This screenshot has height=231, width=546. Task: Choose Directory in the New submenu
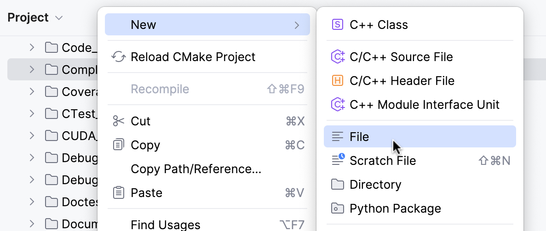tap(375, 185)
